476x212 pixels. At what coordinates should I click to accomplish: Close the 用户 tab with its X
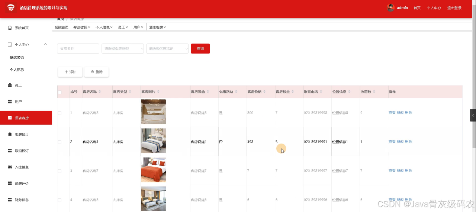click(x=142, y=27)
